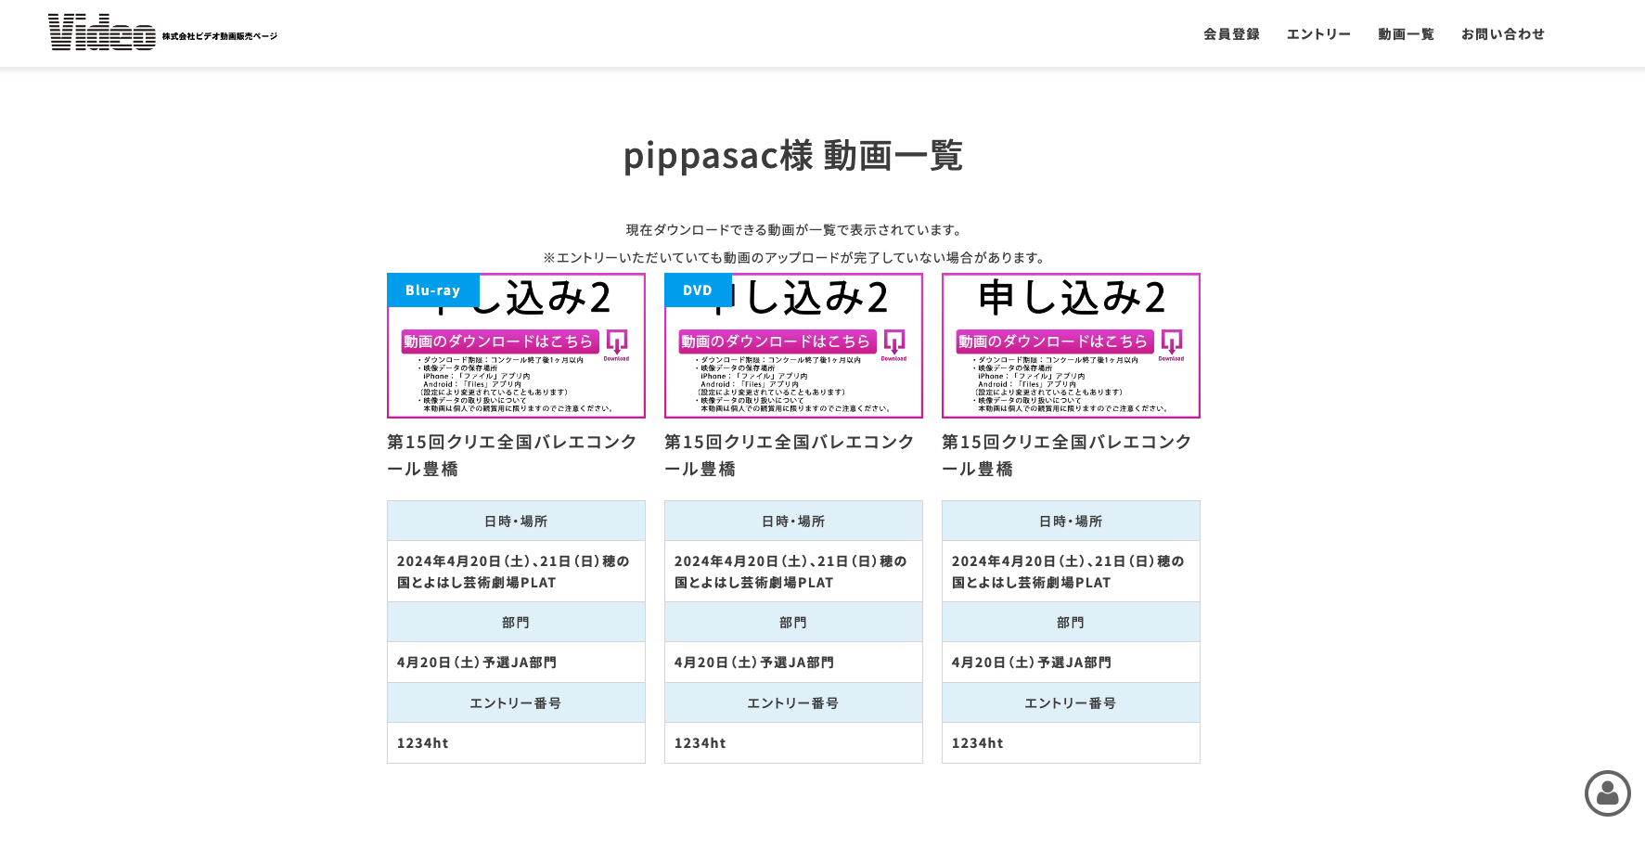Open 会員登録 menu item

pos(1231,34)
